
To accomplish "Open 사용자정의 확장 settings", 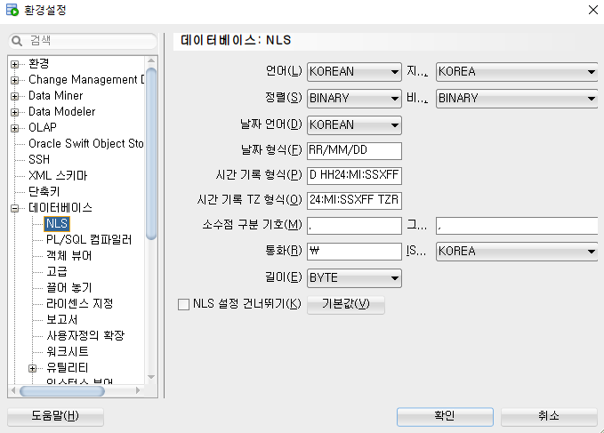I will click(85, 335).
